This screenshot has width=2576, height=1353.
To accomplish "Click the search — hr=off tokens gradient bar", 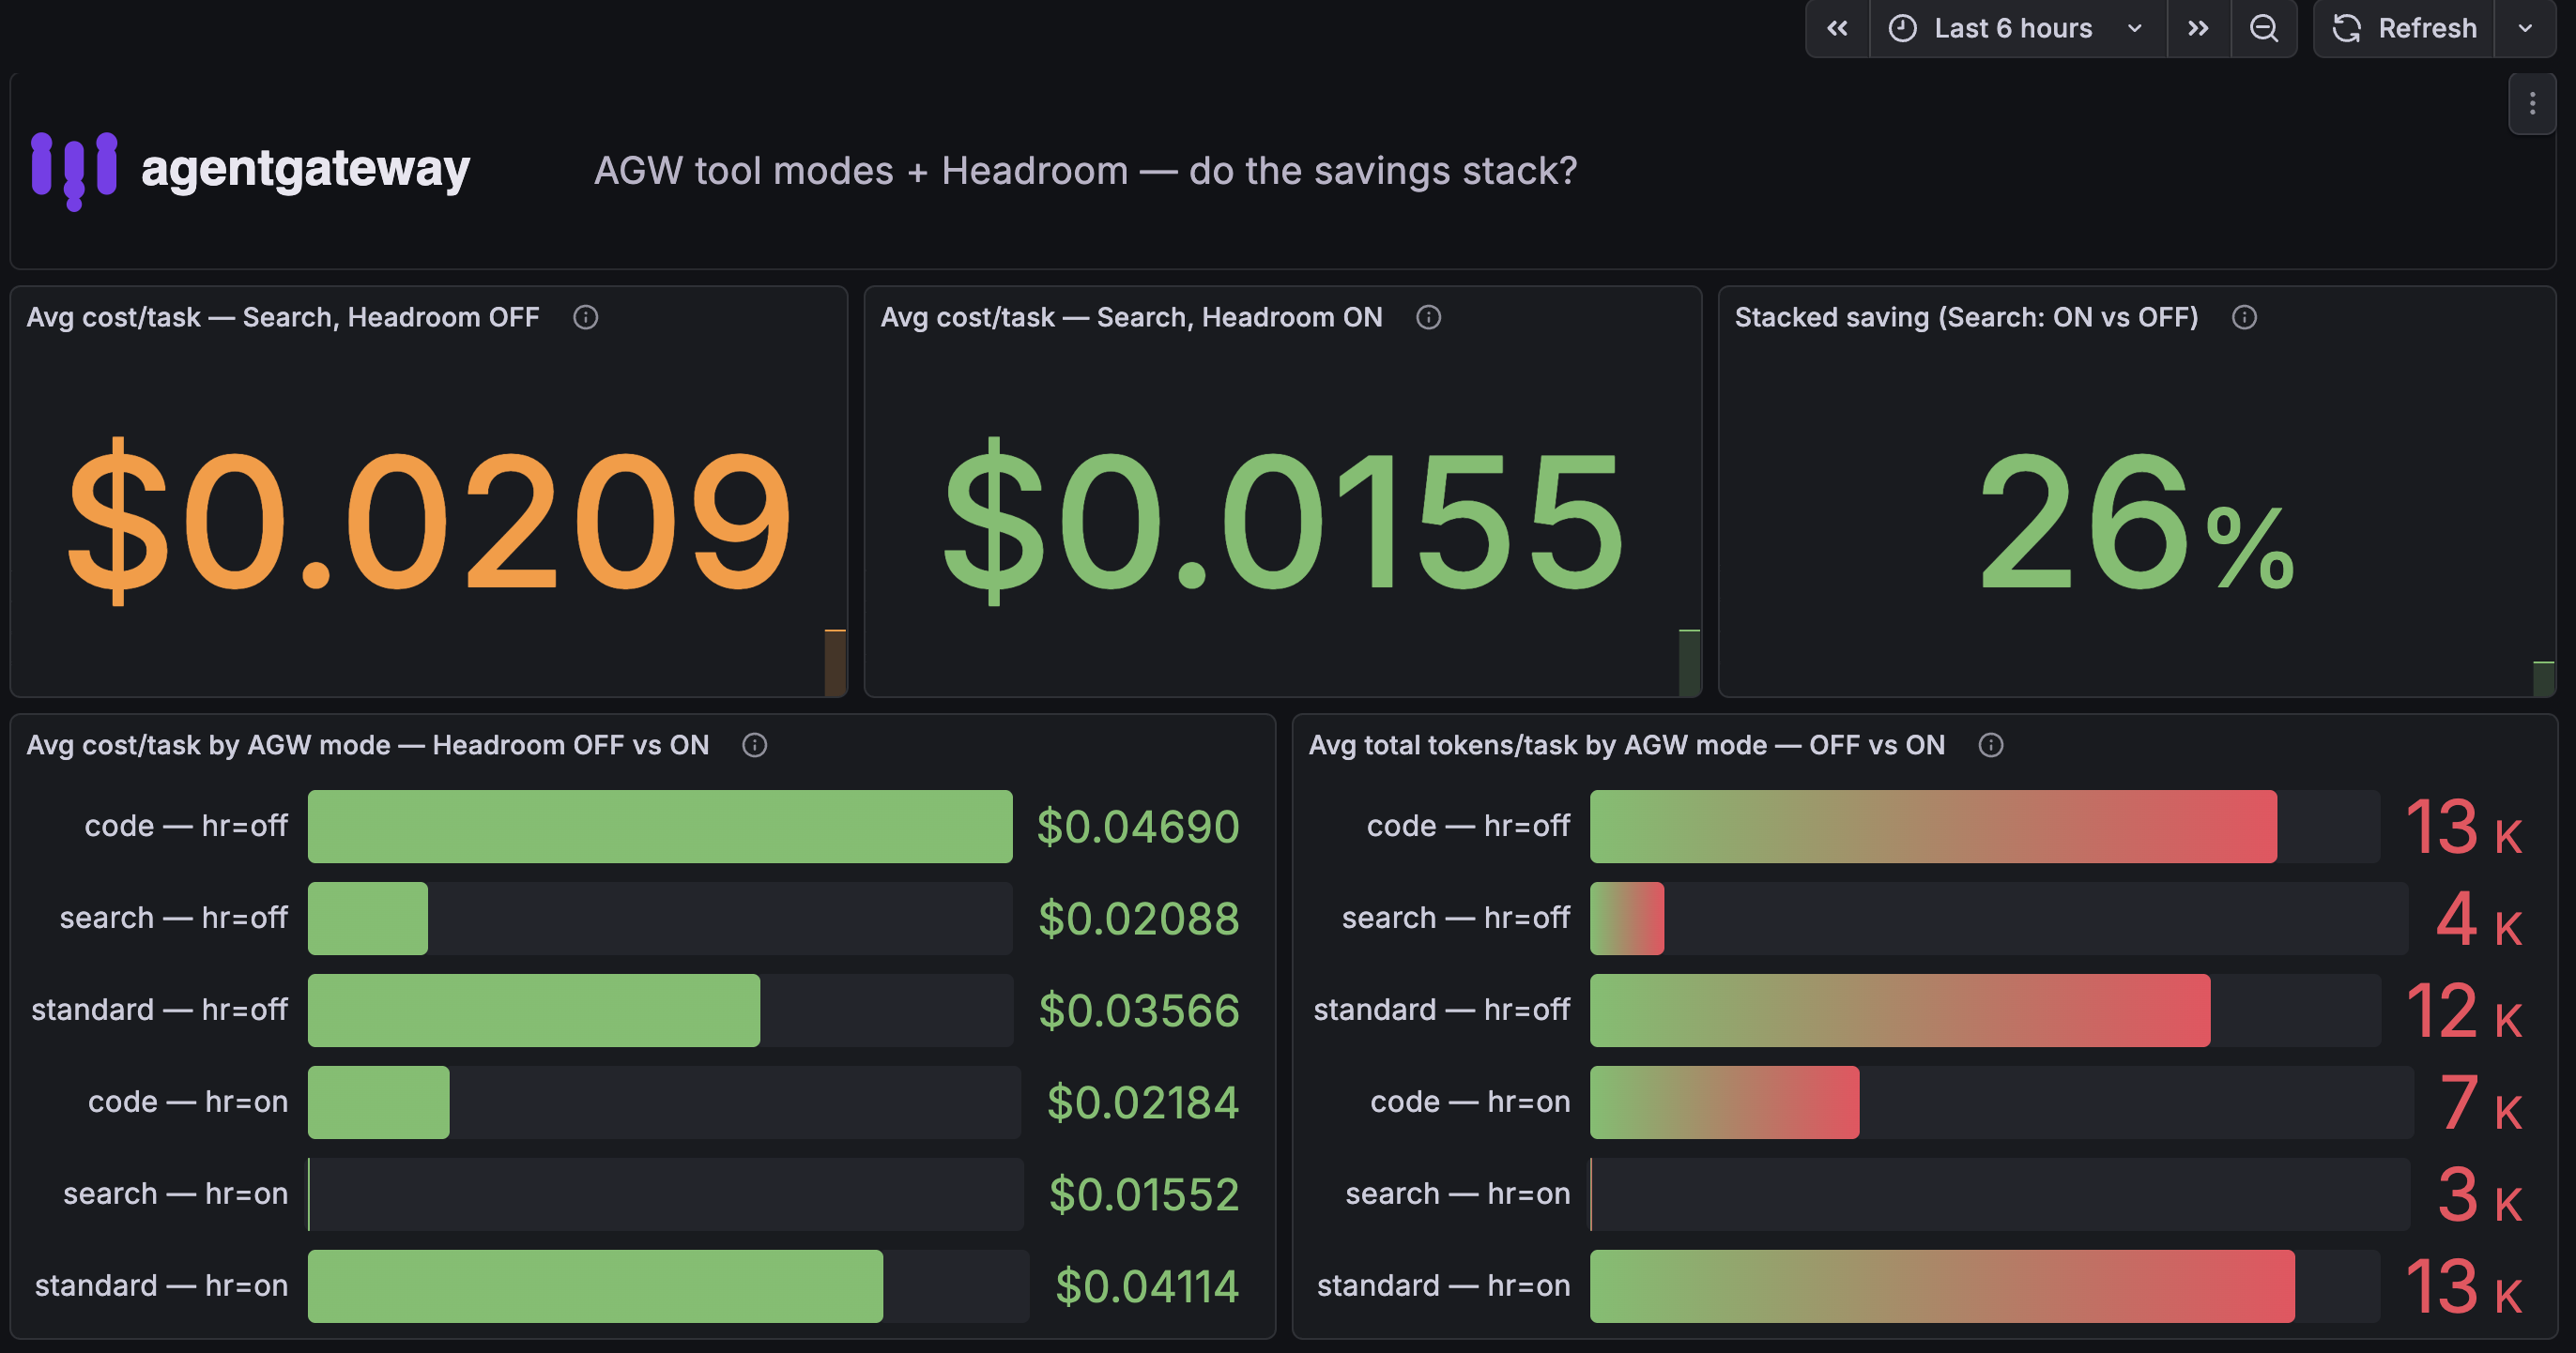I will (1627, 919).
